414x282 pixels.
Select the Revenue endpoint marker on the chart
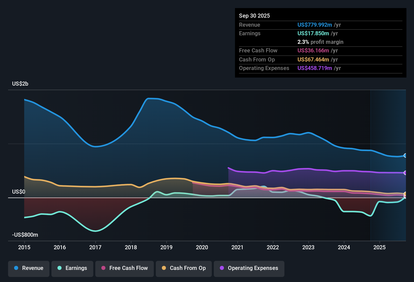pos(405,156)
